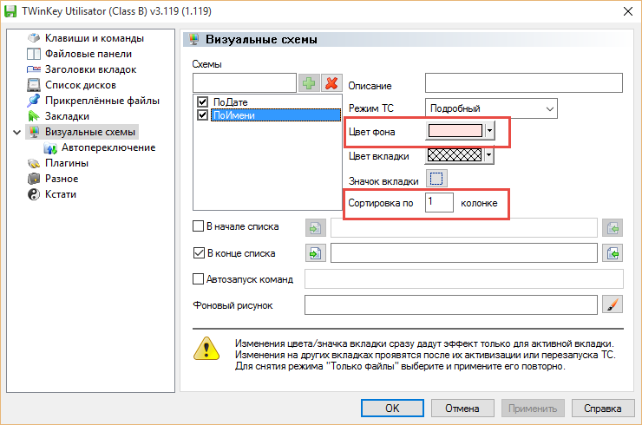Click remove command icon for 'В начале списка'
The image size is (642, 425).
point(613,228)
